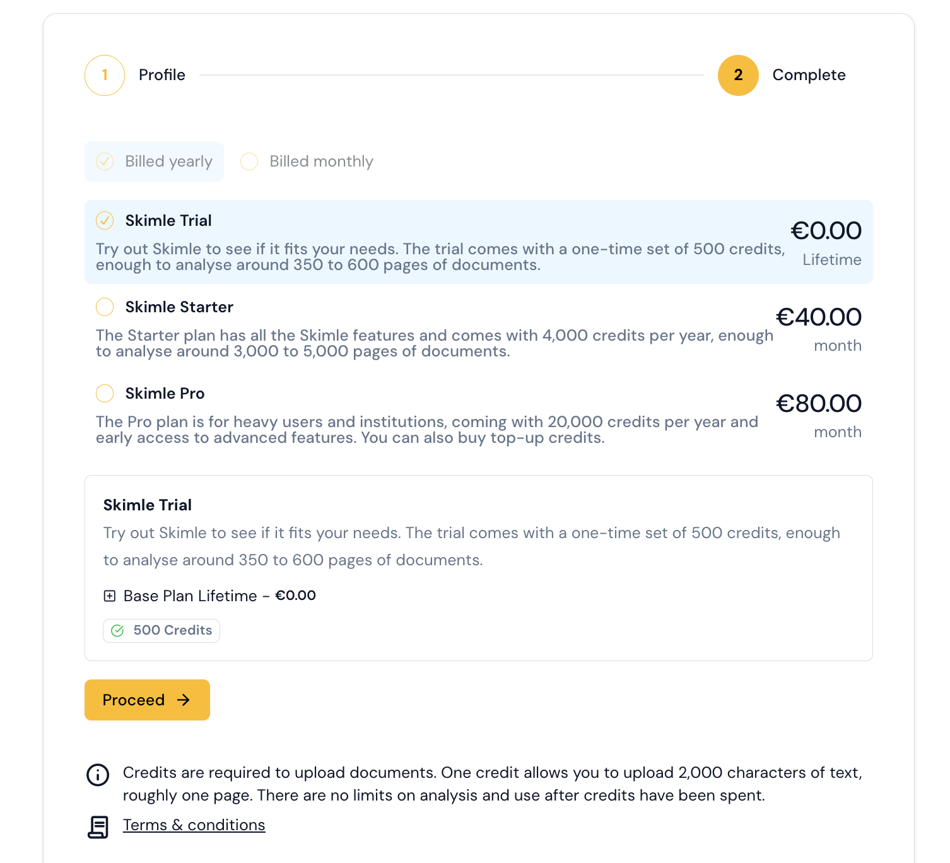This screenshot has width=950, height=863.
Task: Click the Skimle Trial summary heading
Action: click(148, 505)
